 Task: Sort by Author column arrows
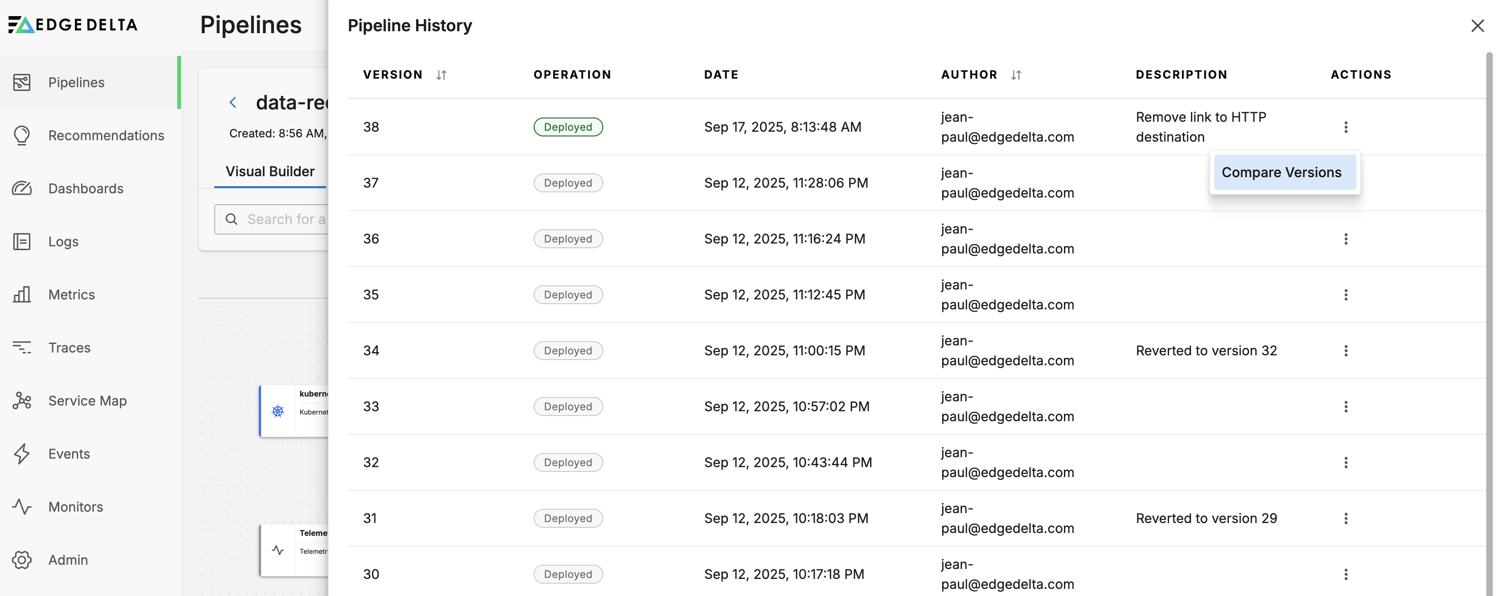coord(1016,75)
